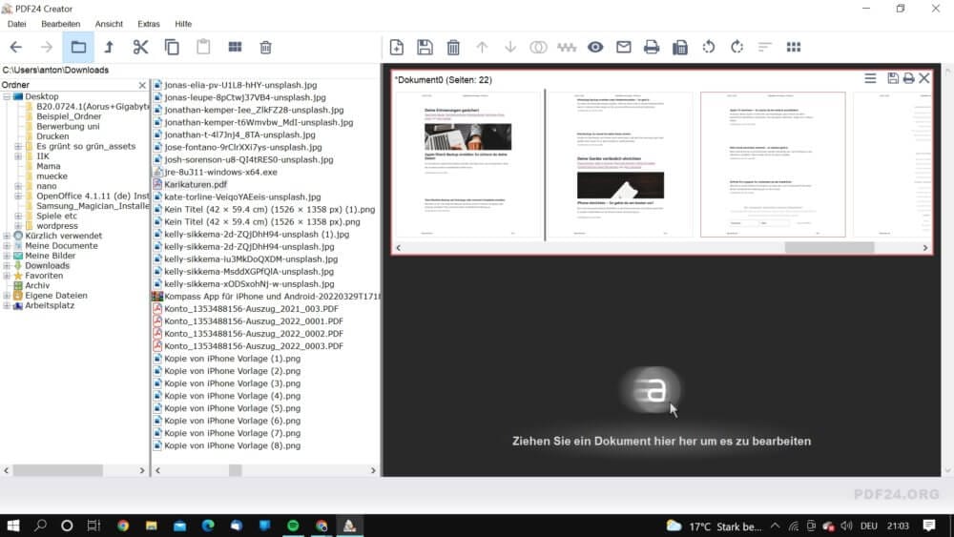The image size is (954, 537).
Task: Select Downloads in folder tree
Action: click(x=47, y=265)
